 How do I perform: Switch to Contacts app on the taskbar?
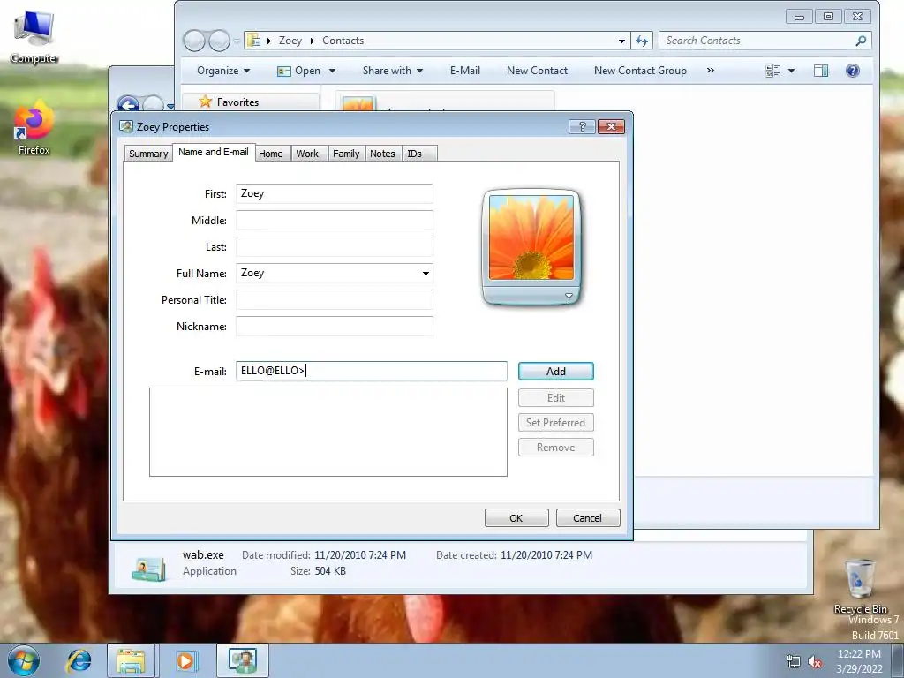coord(242,660)
